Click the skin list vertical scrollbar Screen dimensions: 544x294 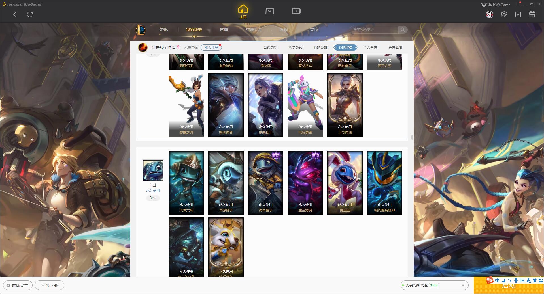click(x=412, y=137)
